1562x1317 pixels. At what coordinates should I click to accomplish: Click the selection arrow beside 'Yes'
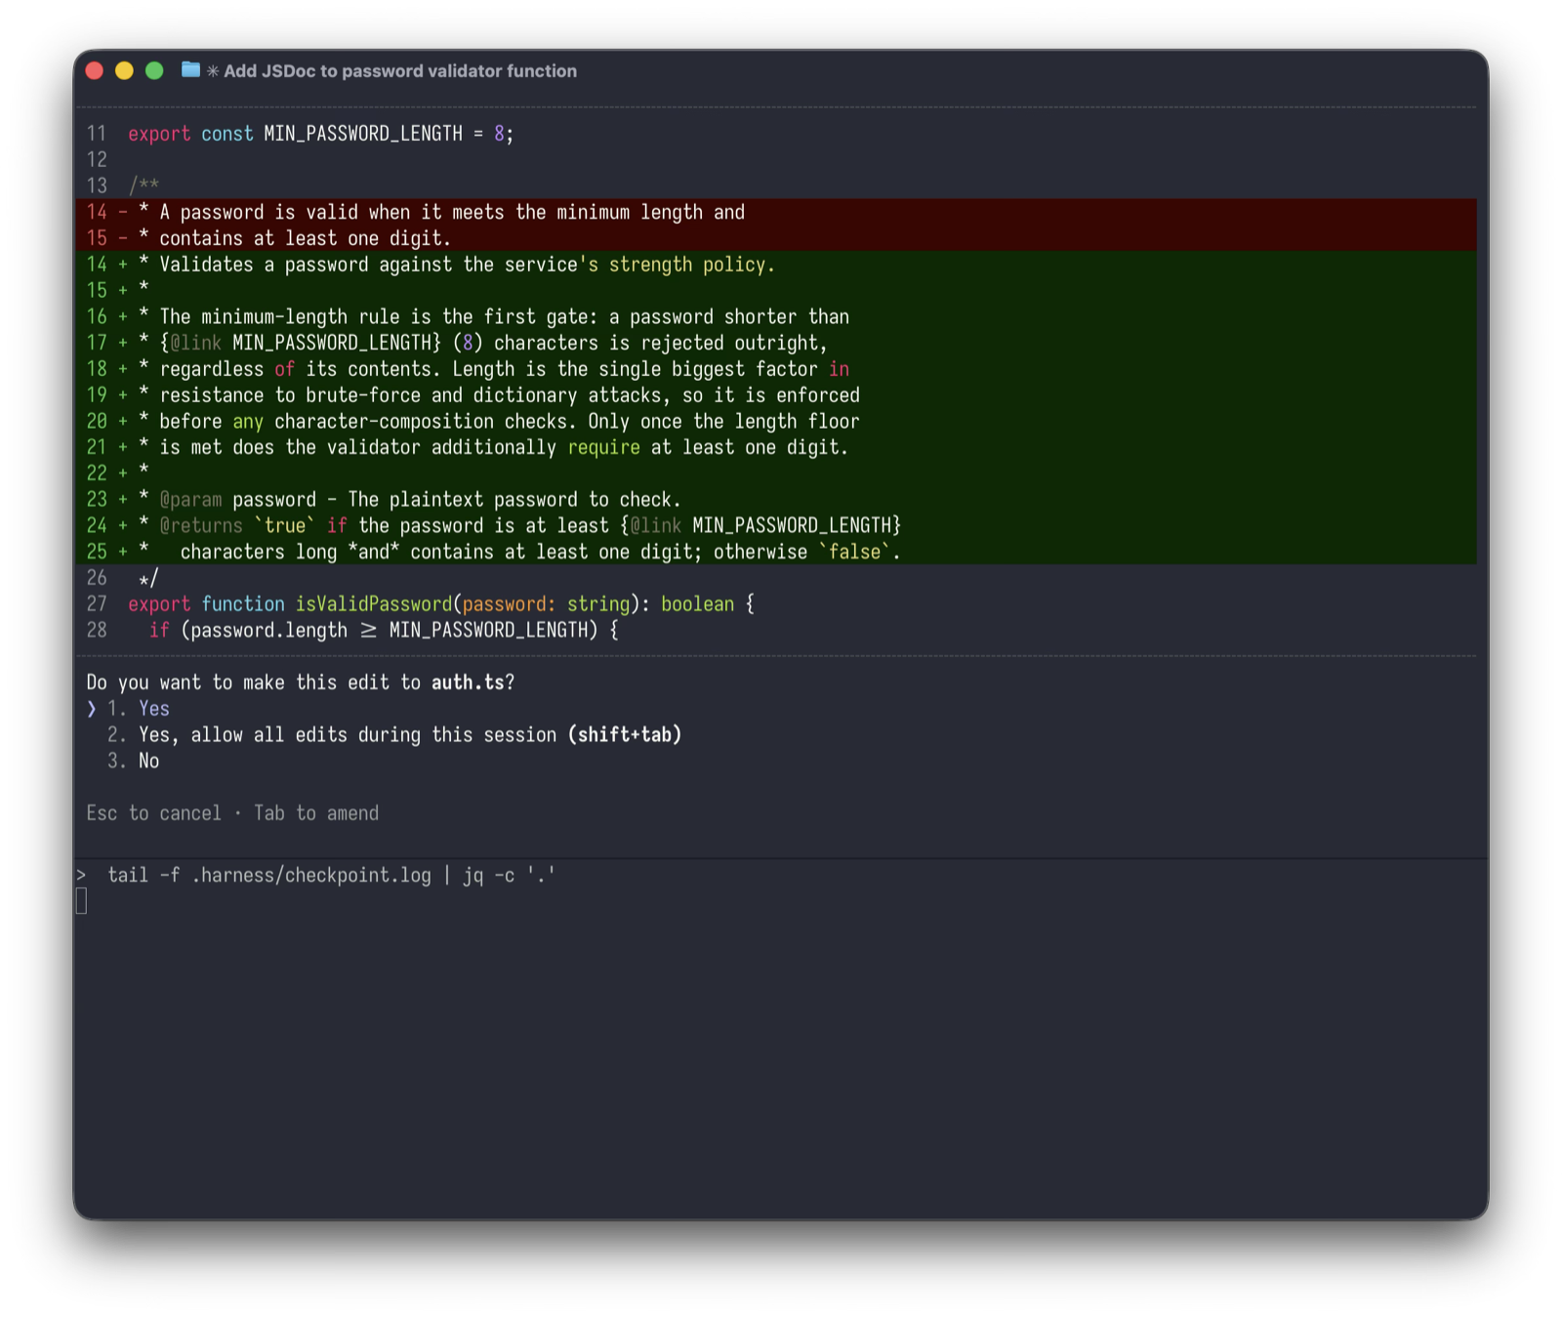pyautogui.click(x=92, y=709)
